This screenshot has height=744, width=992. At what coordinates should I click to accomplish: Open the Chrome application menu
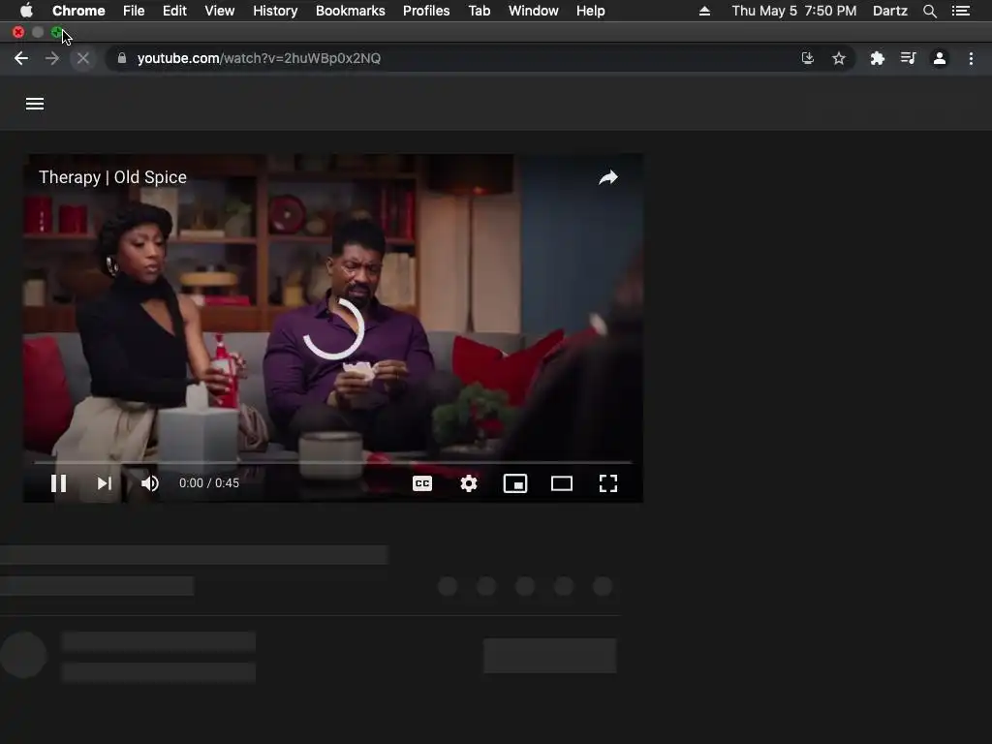(78, 11)
